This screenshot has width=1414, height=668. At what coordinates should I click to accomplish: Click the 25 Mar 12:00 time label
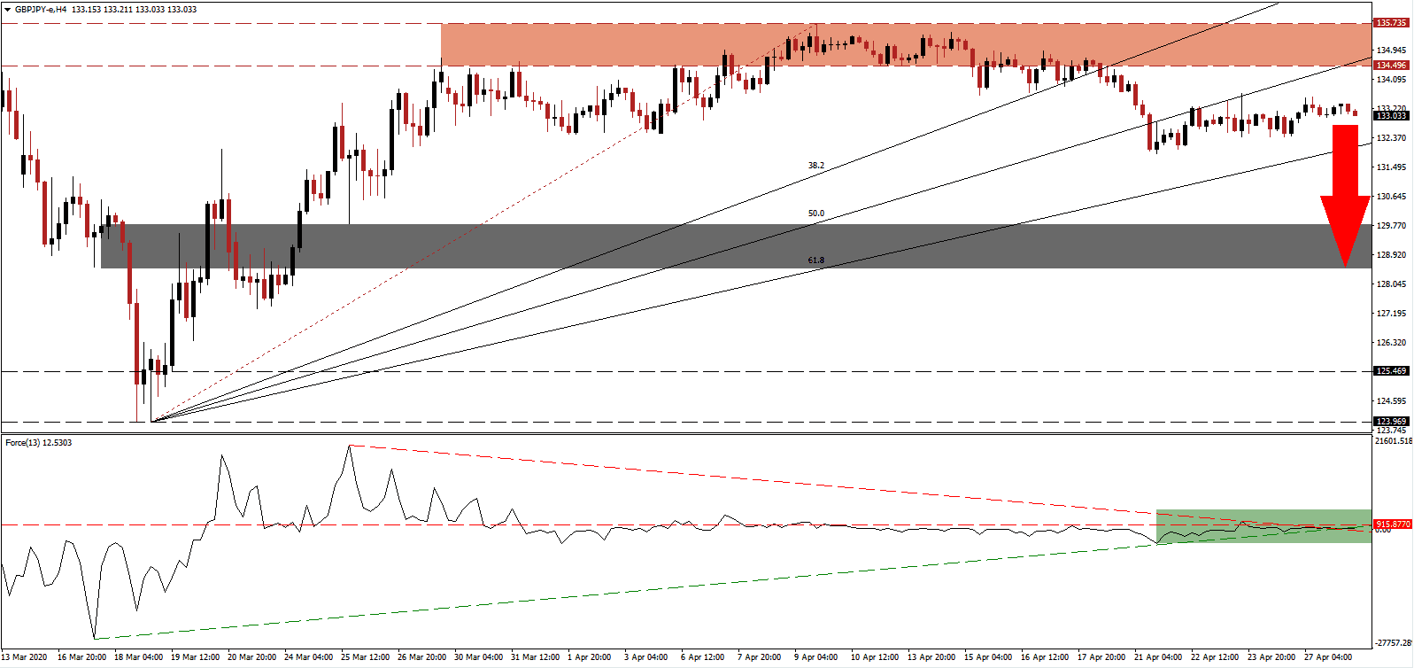[x=365, y=657]
